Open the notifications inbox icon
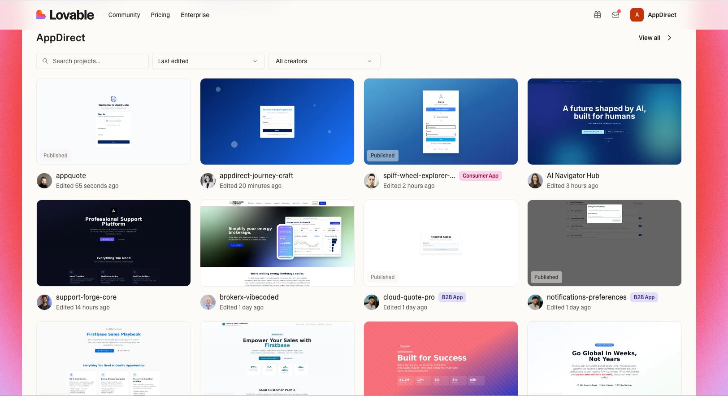The image size is (728, 396). click(615, 15)
